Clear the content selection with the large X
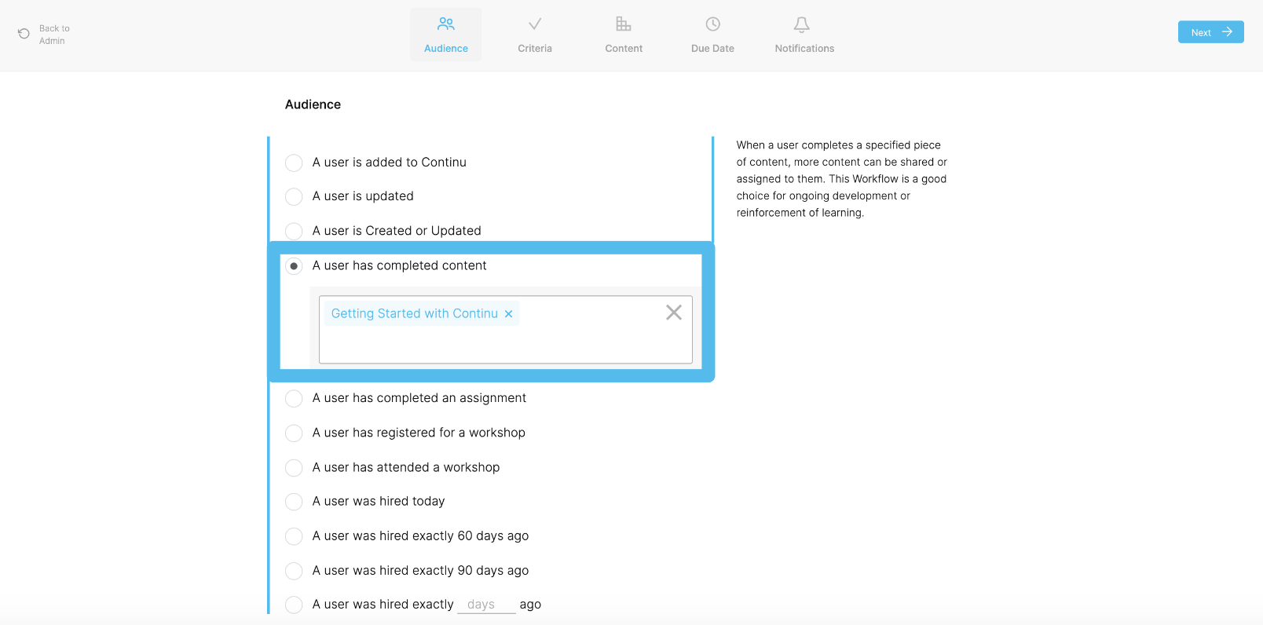The width and height of the screenshot is (1263, 625). pyautogui.click(x=674, y=312)
